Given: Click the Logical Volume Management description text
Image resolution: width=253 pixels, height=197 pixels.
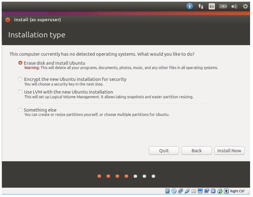Looking at the screenshot, I should pos(109,97).
